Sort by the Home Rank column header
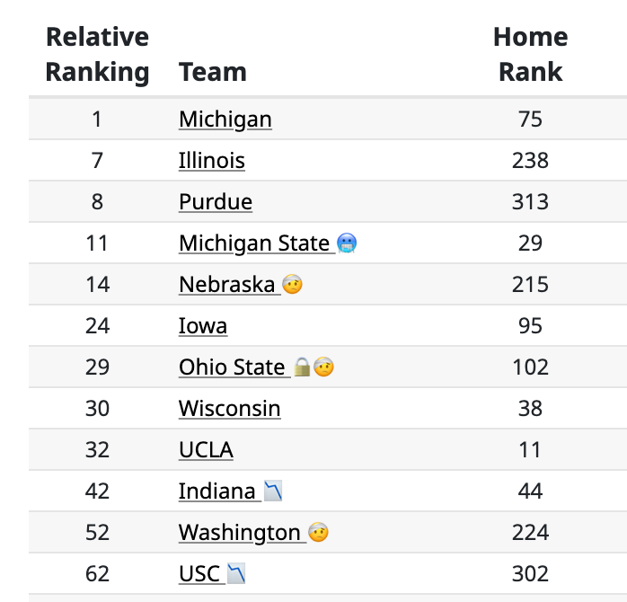The height and width of the screenshot is (602, 627). pyautogui.click(x=530, y=55)
